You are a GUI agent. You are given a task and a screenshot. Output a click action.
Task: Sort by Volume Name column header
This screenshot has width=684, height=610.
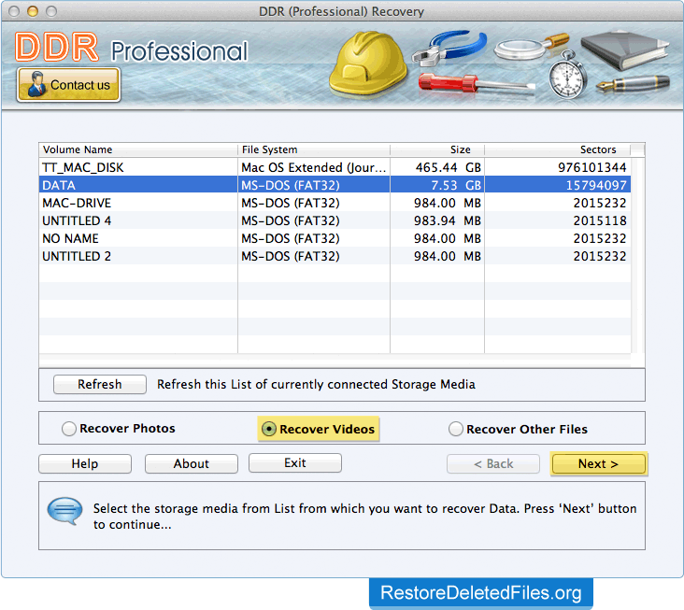click(x=138, y=149)
